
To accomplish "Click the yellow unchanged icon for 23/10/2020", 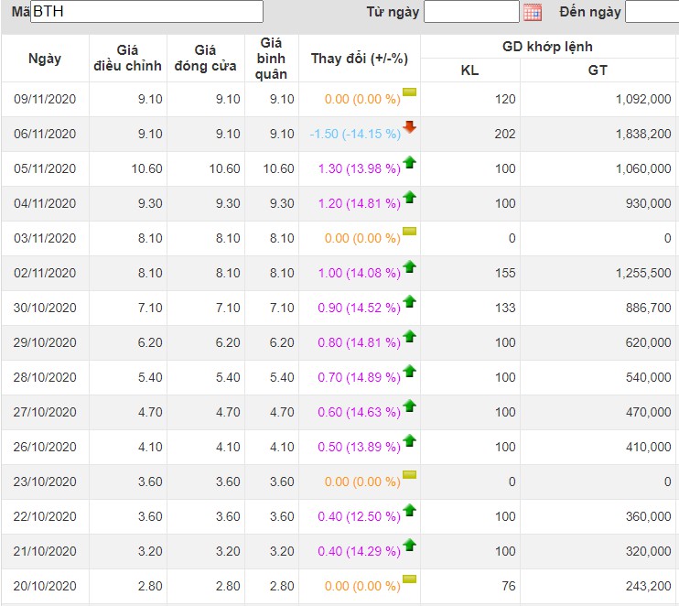I will pos(410,475).
